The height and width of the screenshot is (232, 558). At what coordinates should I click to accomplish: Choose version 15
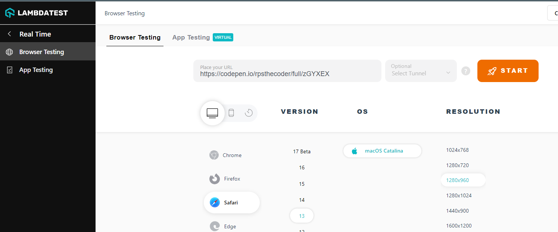(x=302, y=184)
